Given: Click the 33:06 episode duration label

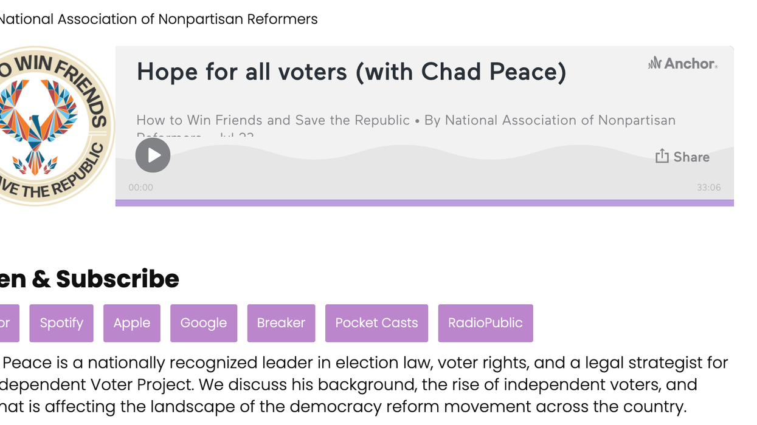Looking at the screenshot, I should pos(708,188).
